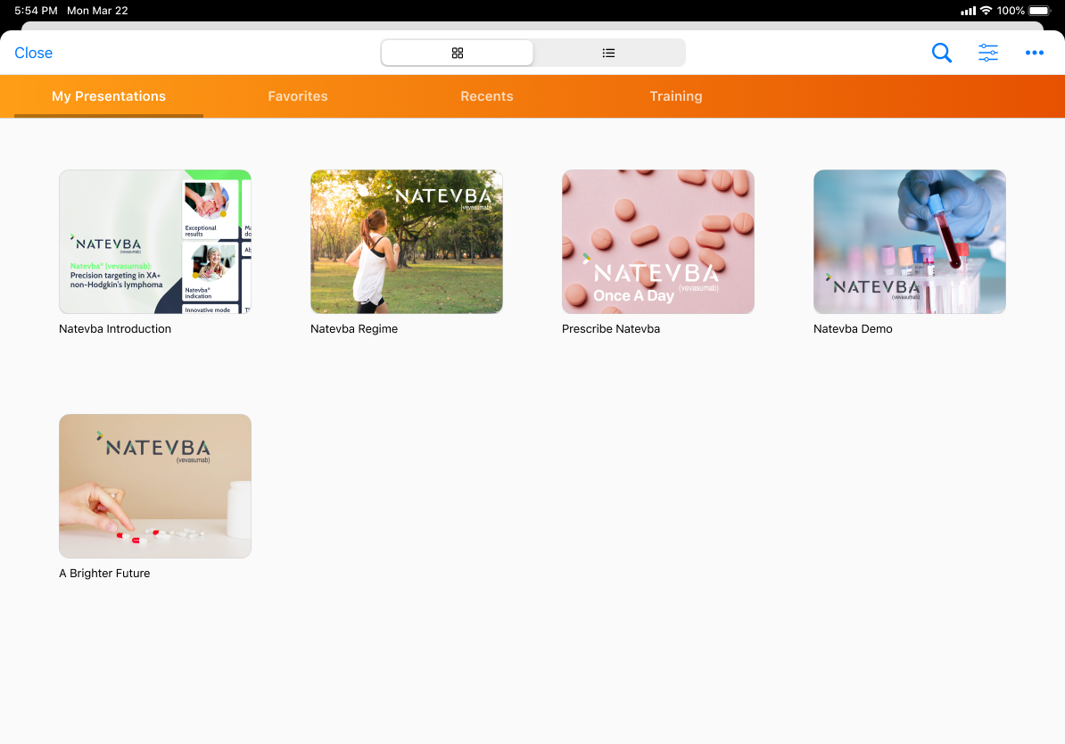Select the My Presentations tab
The image size is (1065, 744).
pyautogui.click(x=109, y=96)
